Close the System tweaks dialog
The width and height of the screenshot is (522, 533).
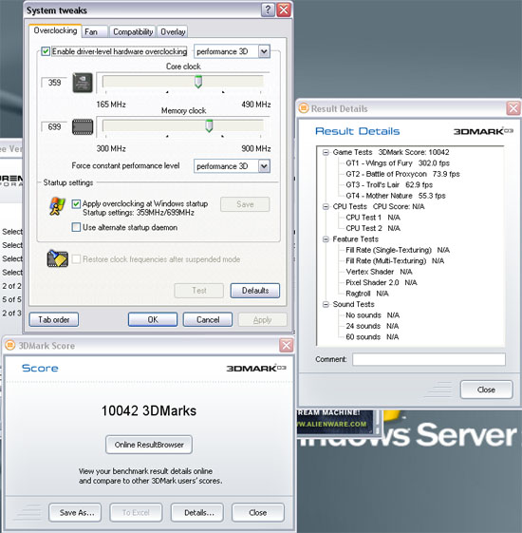[x=284, y=10]
